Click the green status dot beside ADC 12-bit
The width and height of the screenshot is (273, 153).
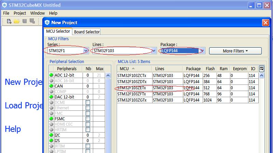click(52, 75)
